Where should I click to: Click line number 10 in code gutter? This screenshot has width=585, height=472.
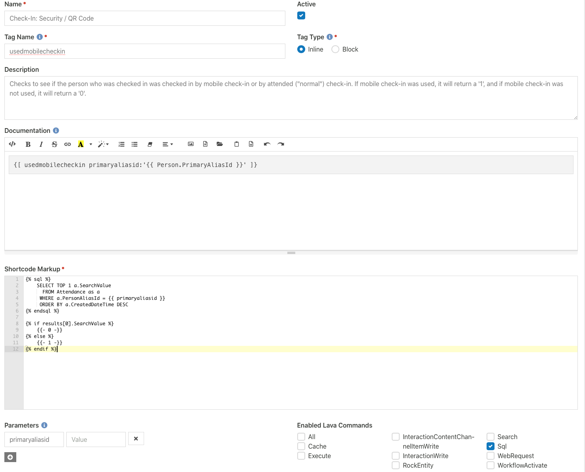pos(16,336)
